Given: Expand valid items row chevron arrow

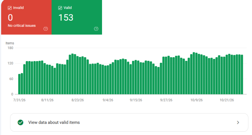Looking at the screenshot, I should (238, 123).
